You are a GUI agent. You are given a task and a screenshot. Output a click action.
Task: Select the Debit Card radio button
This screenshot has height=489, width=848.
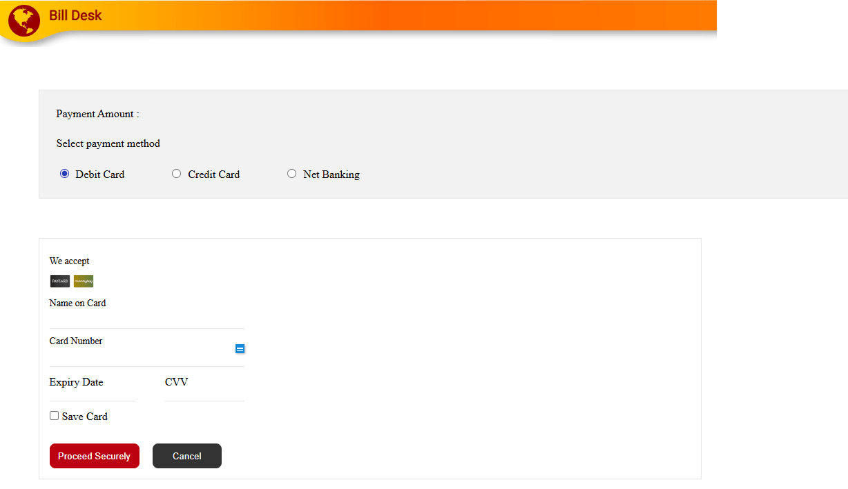[x=65, y=174]
